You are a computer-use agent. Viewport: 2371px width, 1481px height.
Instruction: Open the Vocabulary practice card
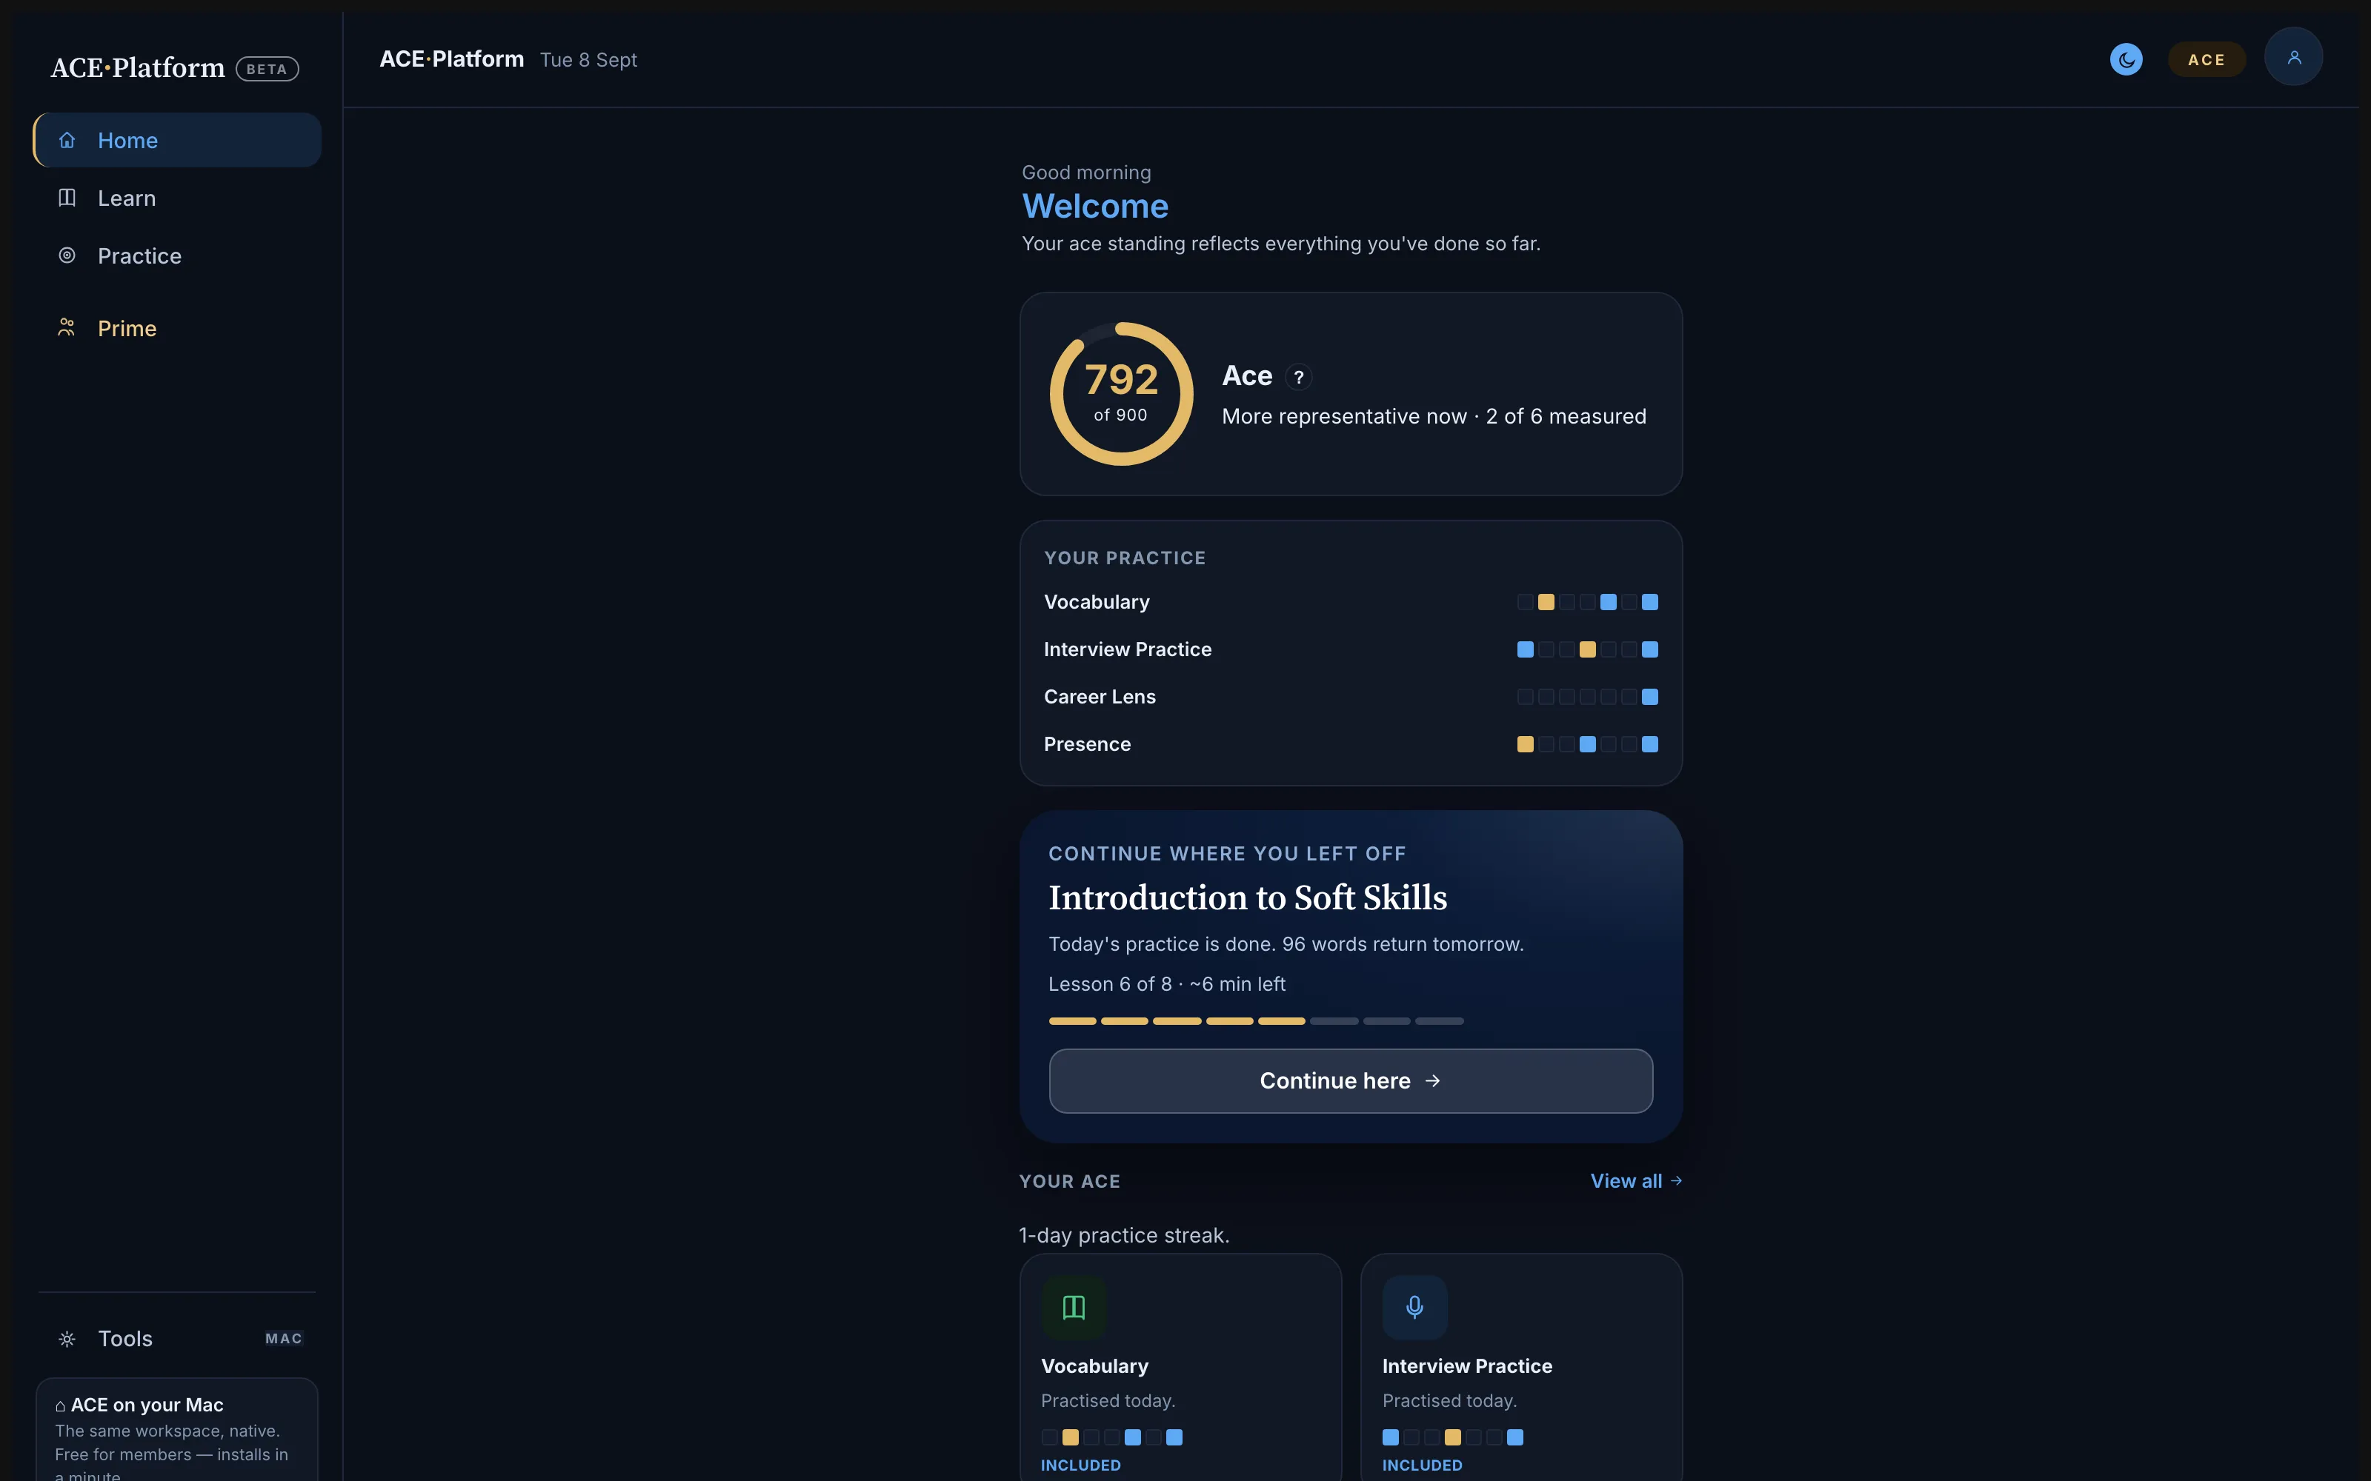1180,1368
